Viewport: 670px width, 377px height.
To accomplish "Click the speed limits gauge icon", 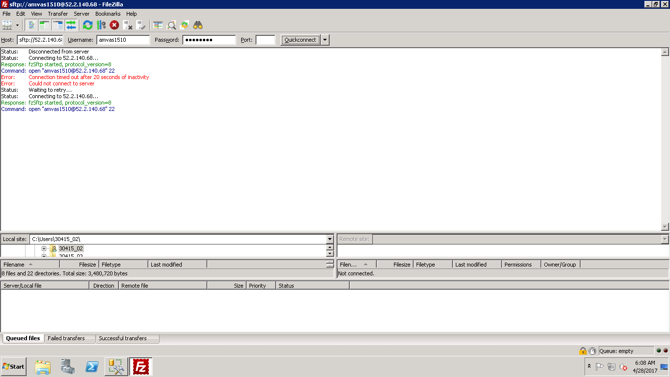I will click(592, 351).
